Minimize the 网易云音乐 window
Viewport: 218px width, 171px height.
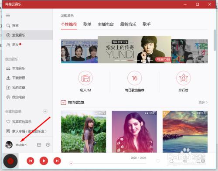185,4
